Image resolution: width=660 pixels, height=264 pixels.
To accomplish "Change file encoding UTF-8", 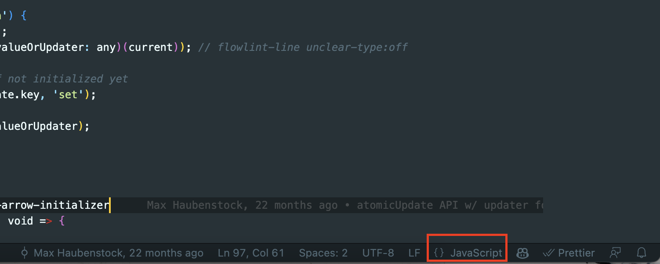I will (x=378, y=253).
